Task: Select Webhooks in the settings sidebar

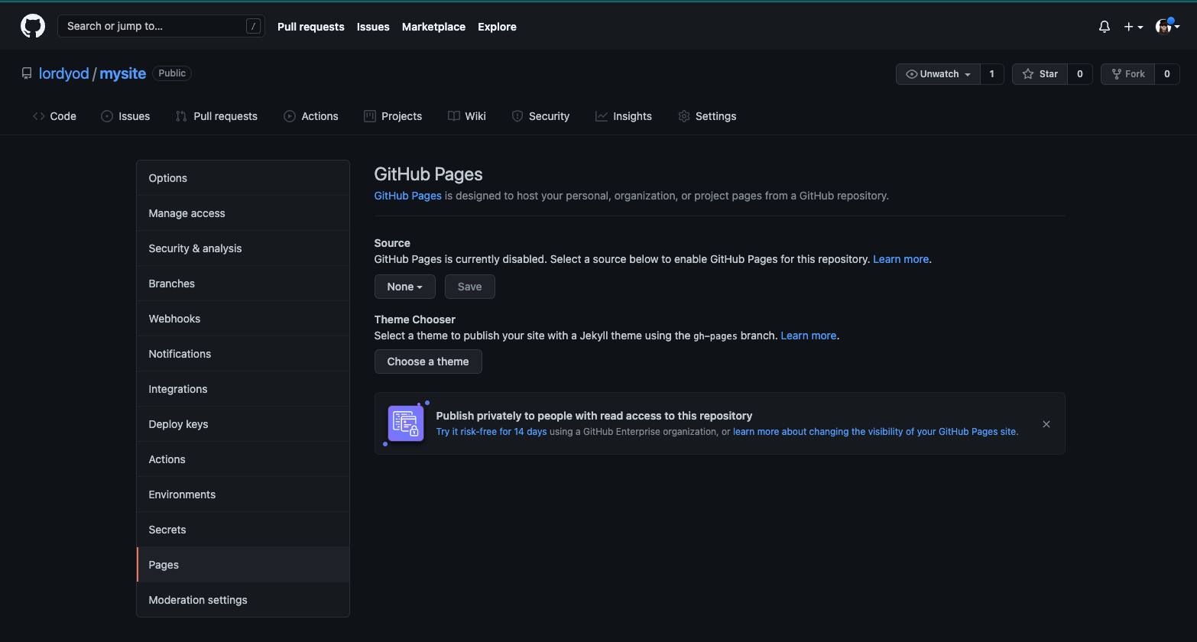Action: pyautogui.click(x=174, y=318)
